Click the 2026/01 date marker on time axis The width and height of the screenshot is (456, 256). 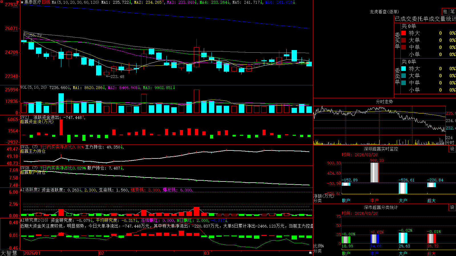pyautogui.click(x=32, y=253)
